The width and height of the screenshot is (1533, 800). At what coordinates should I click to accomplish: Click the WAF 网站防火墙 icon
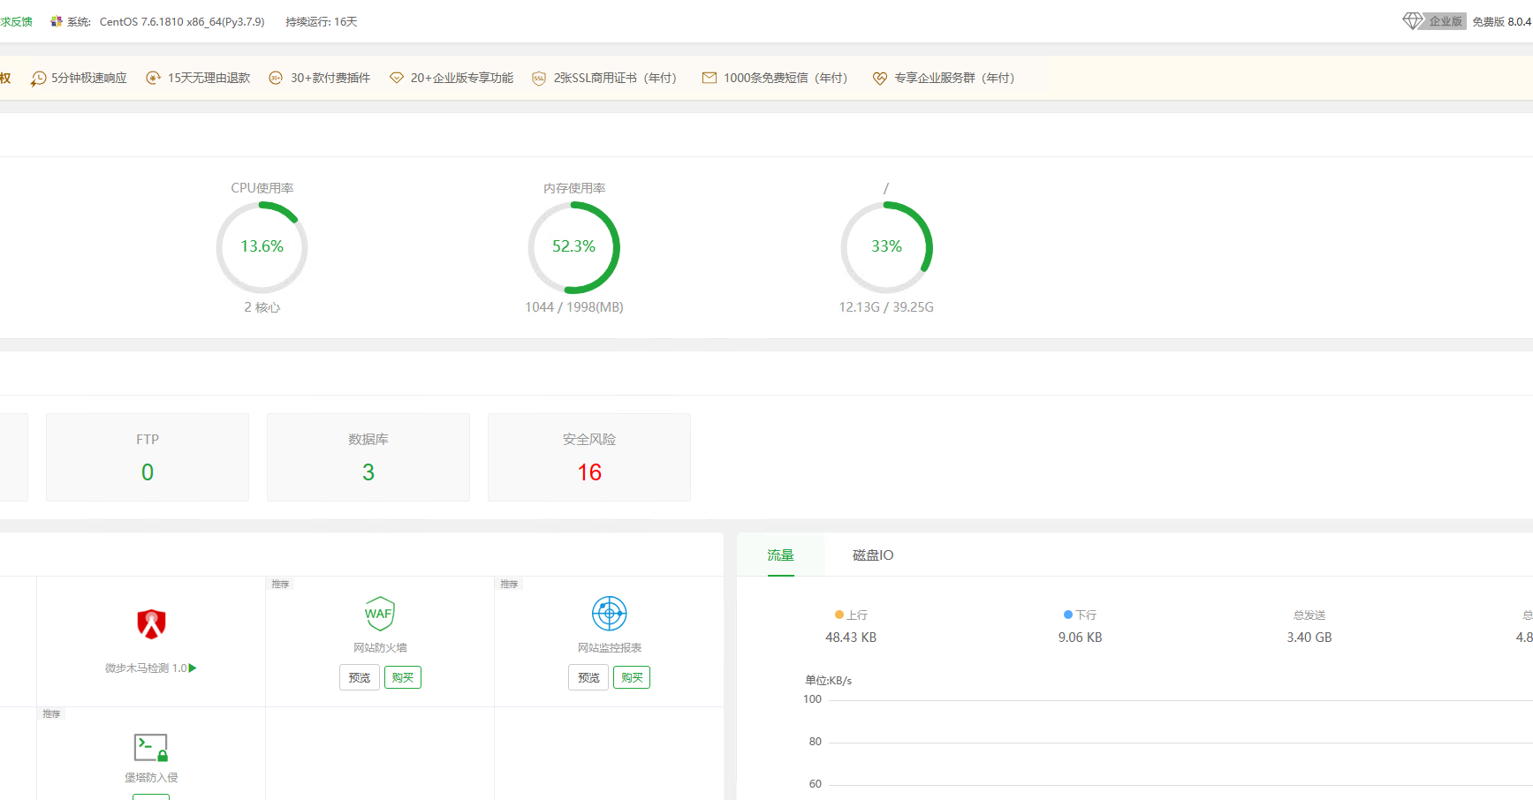tap(380, 613)
